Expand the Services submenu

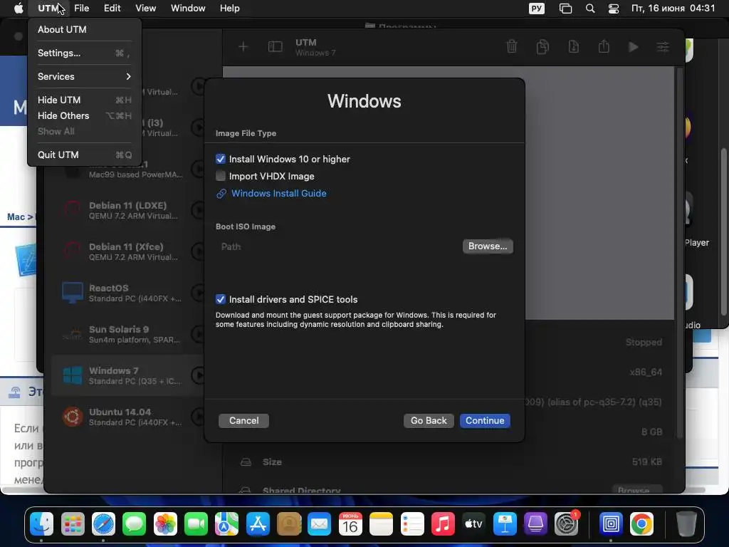coord(84,76)
